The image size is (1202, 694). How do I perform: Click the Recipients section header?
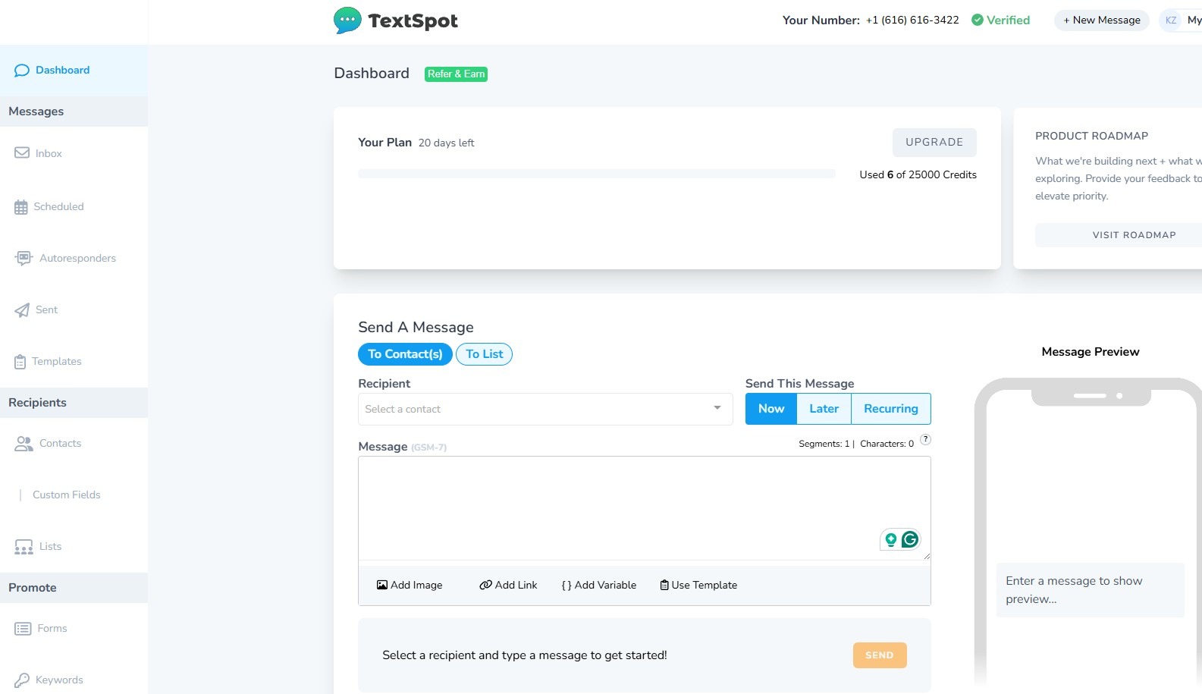(x=74, y=403)
